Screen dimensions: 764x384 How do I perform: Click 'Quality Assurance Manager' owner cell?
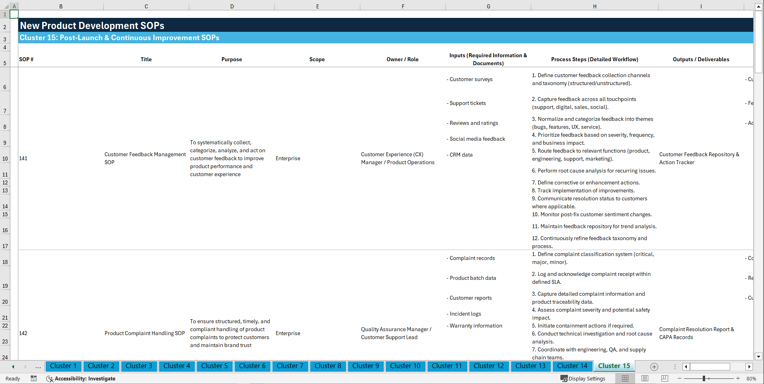tap(396, 333)
